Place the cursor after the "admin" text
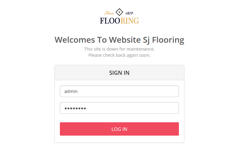 point(78,91)
